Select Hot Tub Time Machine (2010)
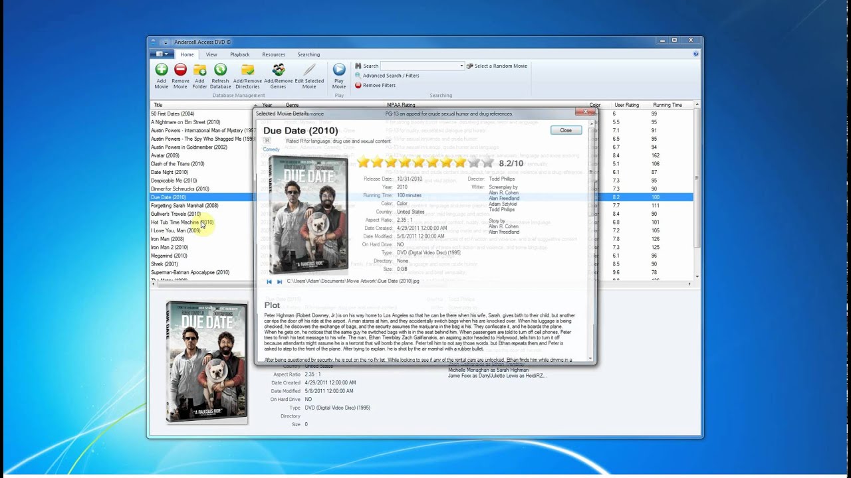 (x=182, y=222)
